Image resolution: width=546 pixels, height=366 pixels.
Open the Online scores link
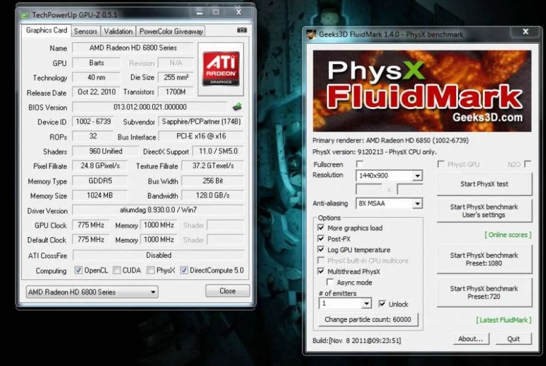tap(508, 235)
